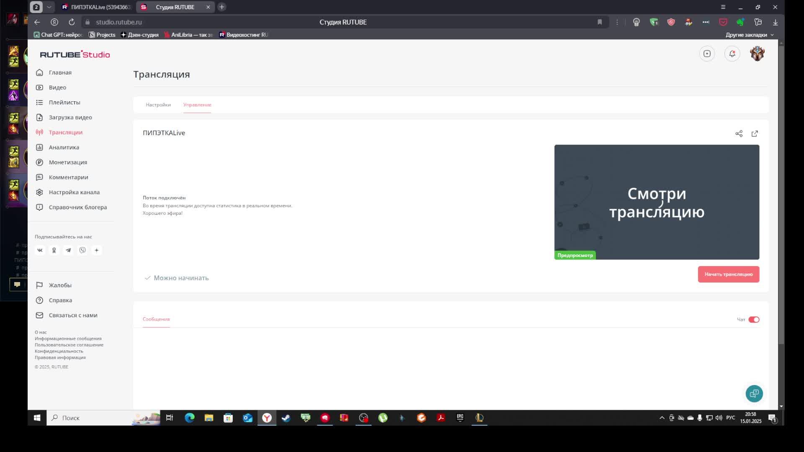804x452 pixels.
Task: Open the Видео section in the sidebar
Action: coord(57,87)
